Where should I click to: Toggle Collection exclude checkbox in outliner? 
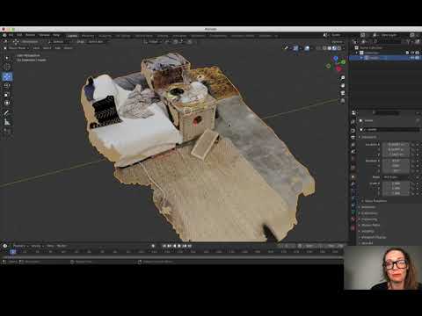[x=407, y=53]
